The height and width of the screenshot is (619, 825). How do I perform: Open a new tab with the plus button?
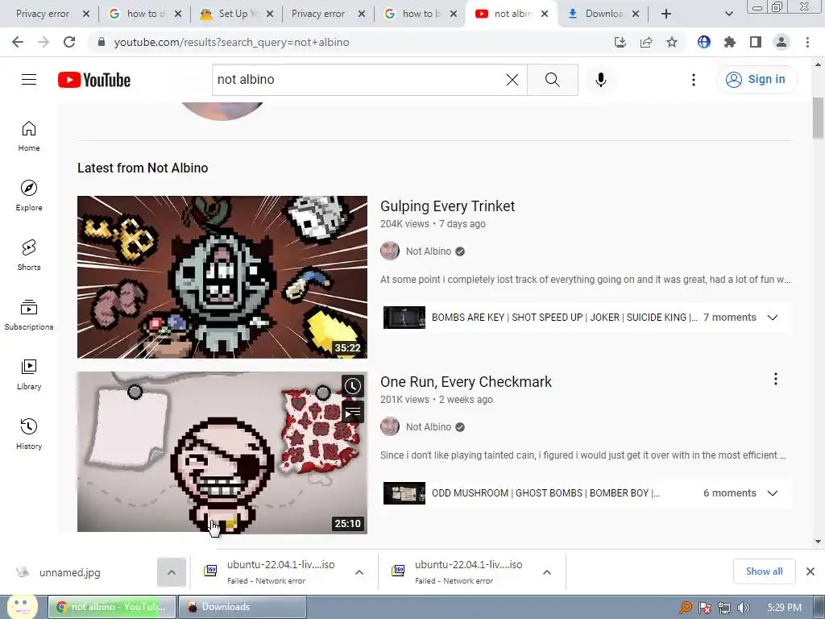(x=666, y=14)
